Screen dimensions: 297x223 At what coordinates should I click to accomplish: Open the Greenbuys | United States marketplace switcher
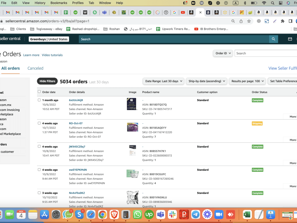coord(49,39)
